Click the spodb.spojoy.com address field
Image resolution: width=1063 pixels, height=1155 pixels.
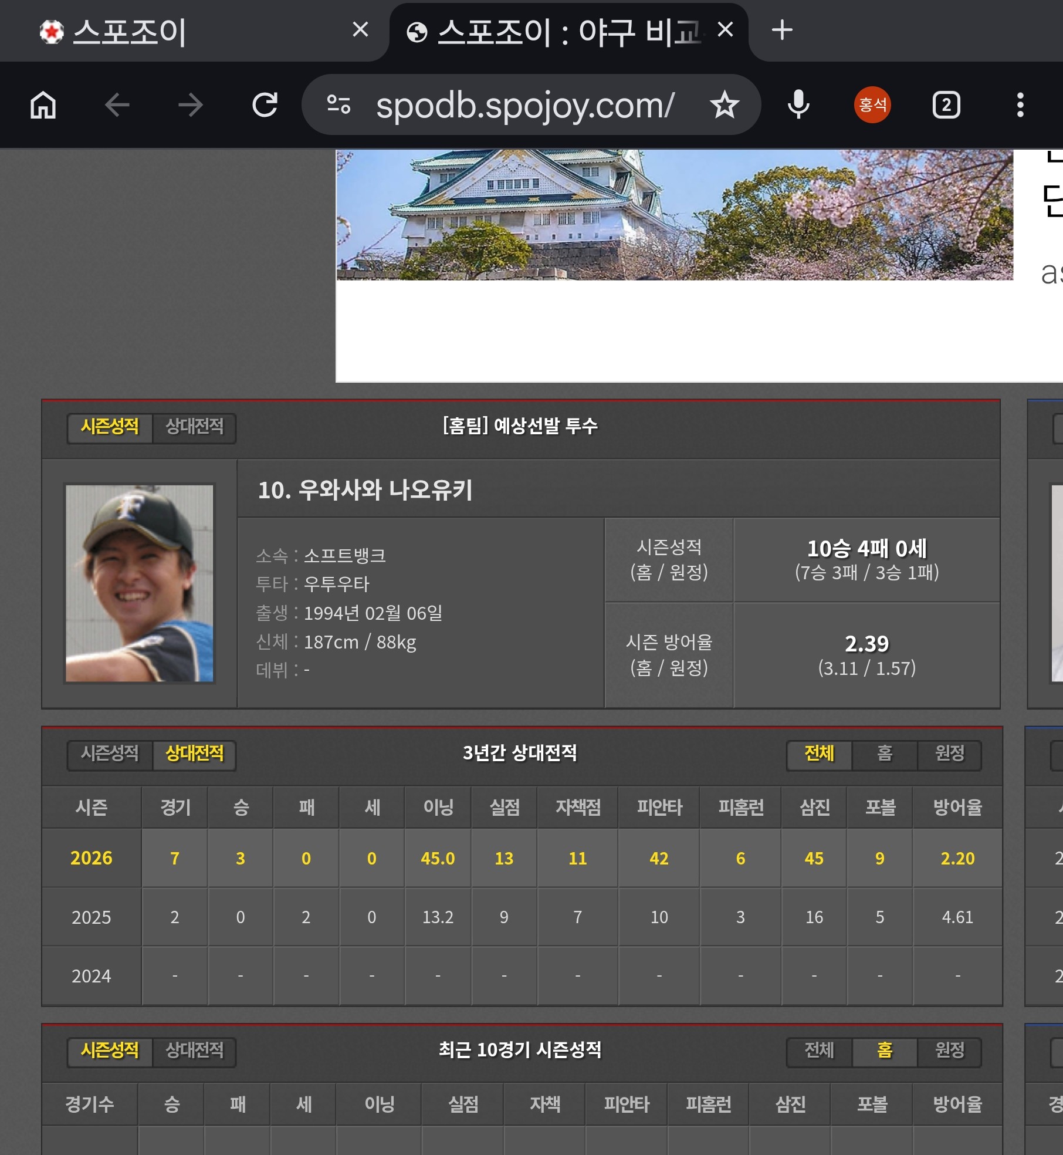[x=525, y=106]
